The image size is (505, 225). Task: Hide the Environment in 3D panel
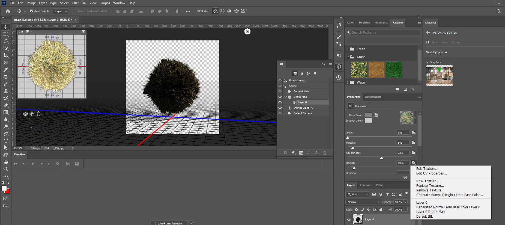280,81
